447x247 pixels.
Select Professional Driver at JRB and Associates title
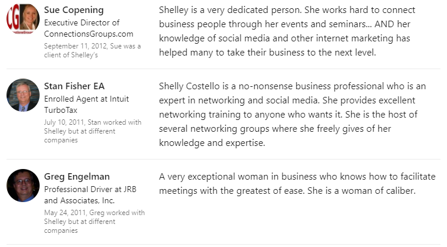[90, 195]
